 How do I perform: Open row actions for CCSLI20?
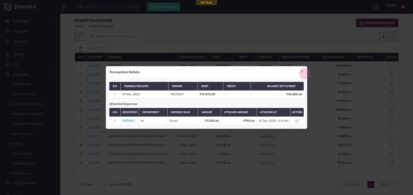(x=391, y=145)
